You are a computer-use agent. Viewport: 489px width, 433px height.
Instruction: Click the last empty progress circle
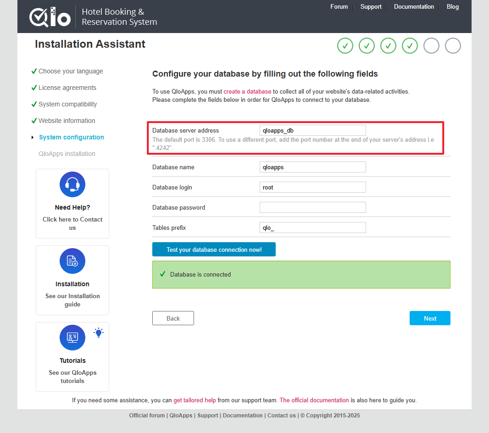pyautogui.click(x=453, y=46)
